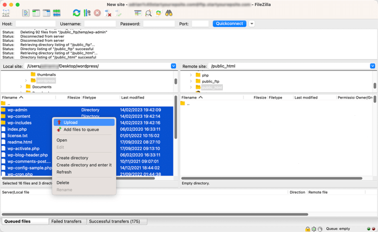Open the directory listing filters icon
Image resolution: width=378 pixels, height=232 pixels.
tap(137, 13)
